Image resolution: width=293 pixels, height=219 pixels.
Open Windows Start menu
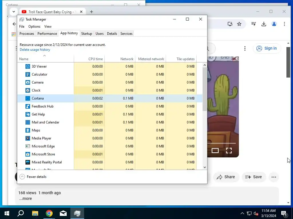click(x=7, y=213)
